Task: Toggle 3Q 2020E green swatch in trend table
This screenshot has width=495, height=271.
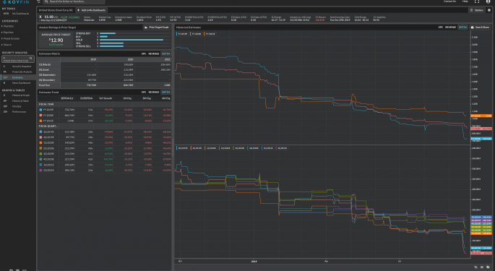Action: click(x=40, y=153)
